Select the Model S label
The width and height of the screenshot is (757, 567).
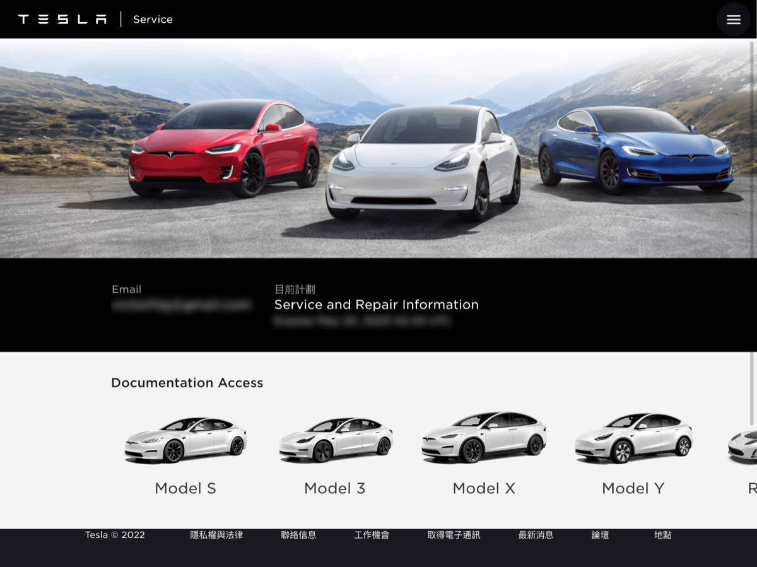coord(185,488)
